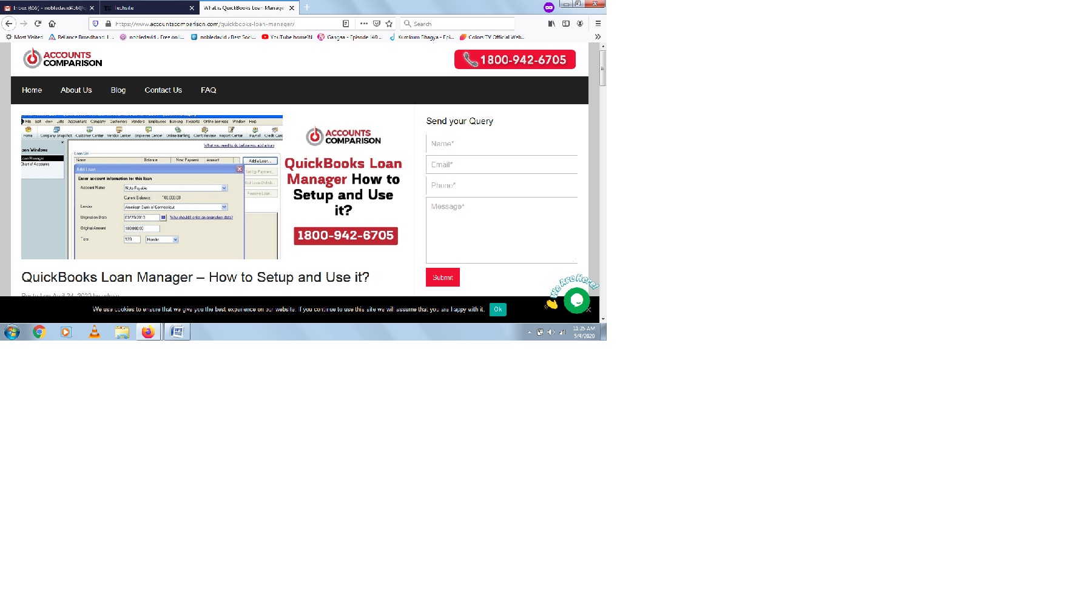This screenshot has width=1092, height=612.
Task: Submit the query form
Action: point(442,277)
